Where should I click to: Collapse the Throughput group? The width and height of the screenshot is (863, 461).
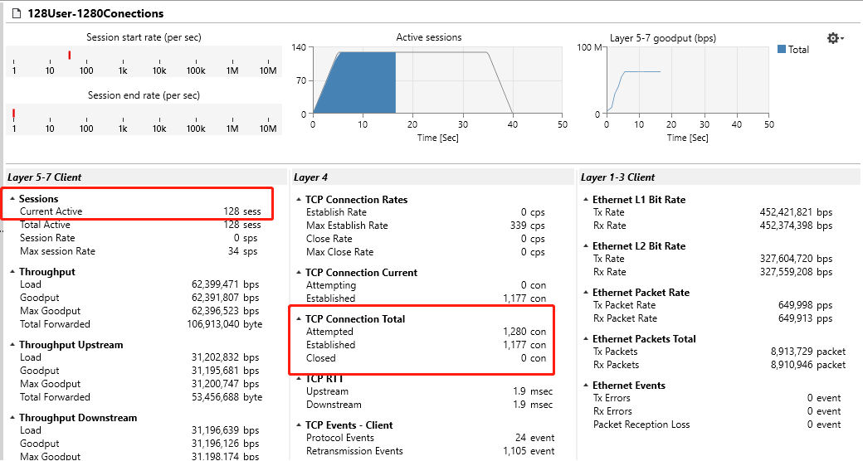[12, 272]
